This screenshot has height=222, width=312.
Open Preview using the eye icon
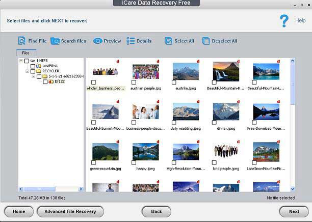pyautogui.click(x=97, y=41)
